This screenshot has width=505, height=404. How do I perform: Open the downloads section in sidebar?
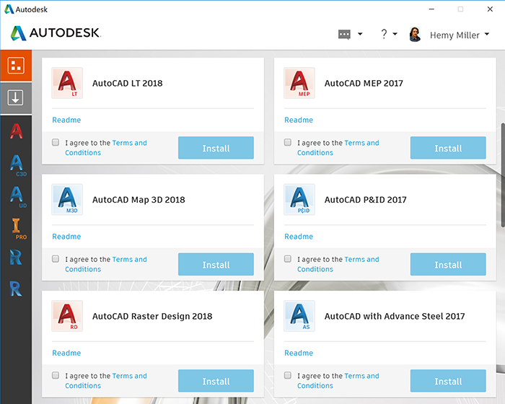coord(16,97)
